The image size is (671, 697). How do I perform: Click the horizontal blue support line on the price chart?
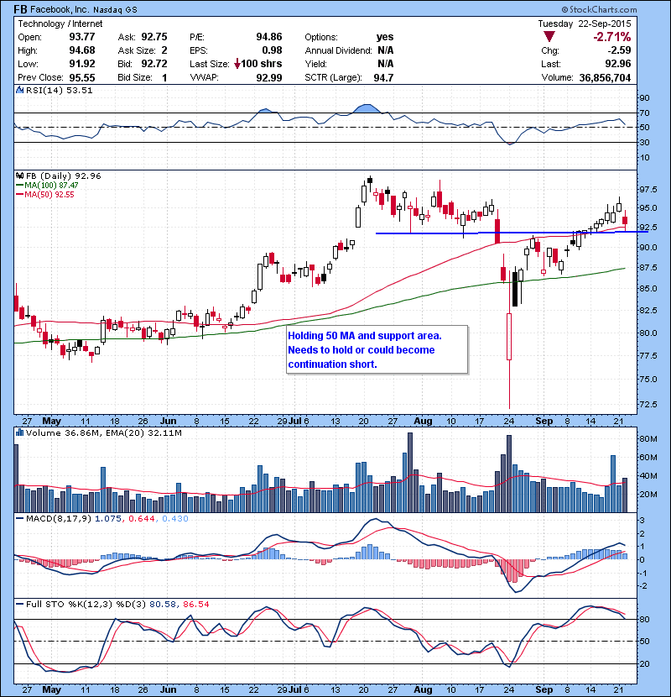click(x=512, y=233)
